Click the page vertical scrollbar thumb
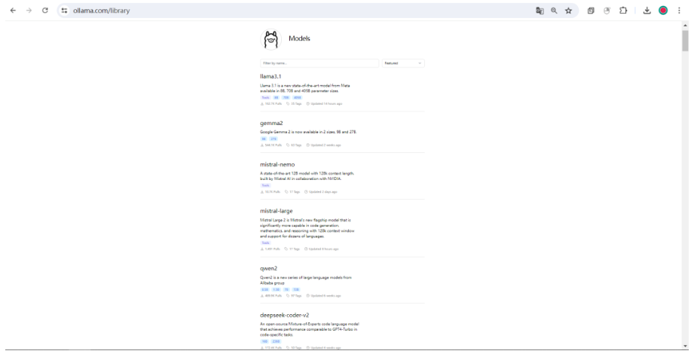Image resolution: width=694 pixels, height=354 pixels. point(685,41)
